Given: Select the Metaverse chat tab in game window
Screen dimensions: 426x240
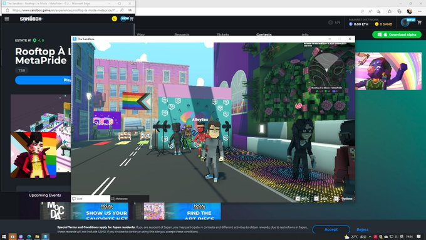Looking at the screenshot, I should point(130,199).
